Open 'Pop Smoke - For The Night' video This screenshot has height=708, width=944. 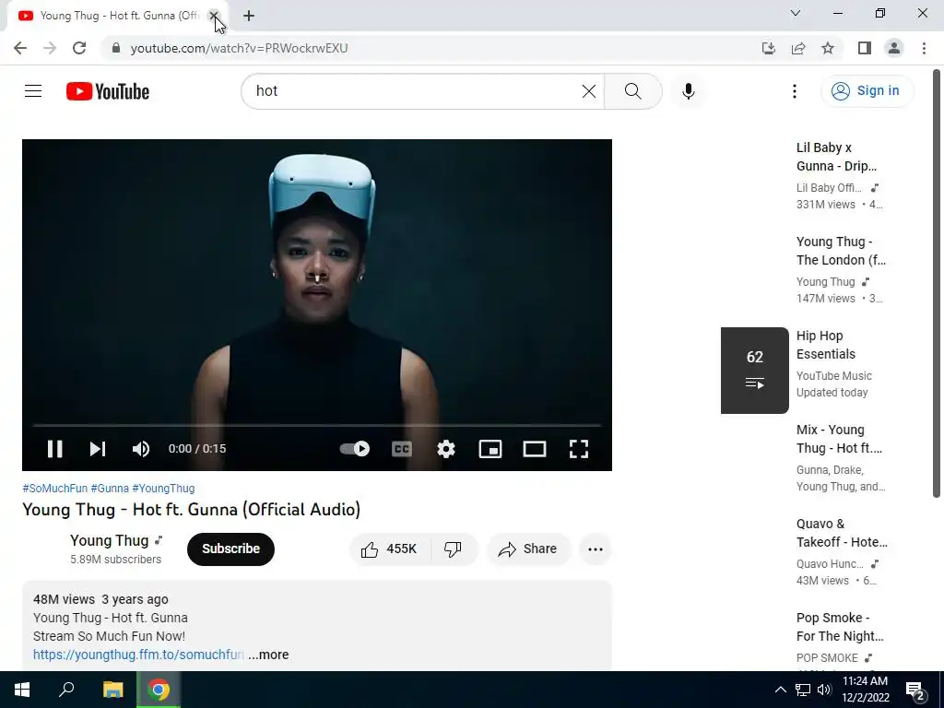(840, 627)
